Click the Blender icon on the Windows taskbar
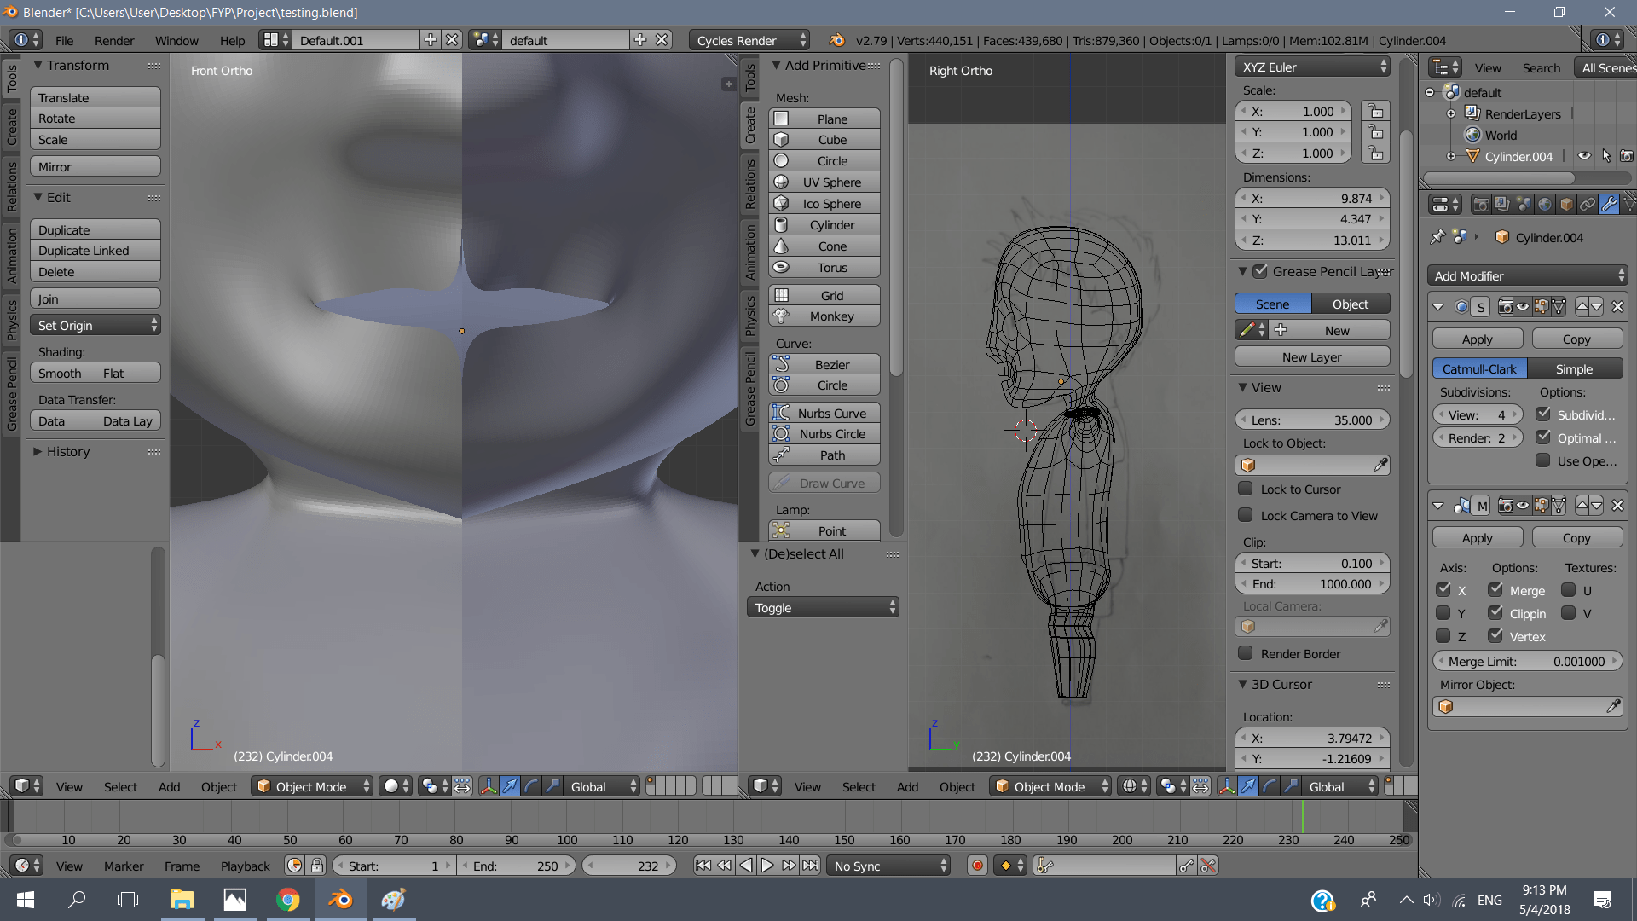 tap(341, 900)
